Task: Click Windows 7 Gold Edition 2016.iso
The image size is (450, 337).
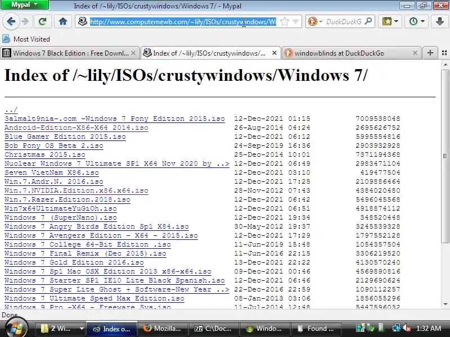Action: click(74, 262)
